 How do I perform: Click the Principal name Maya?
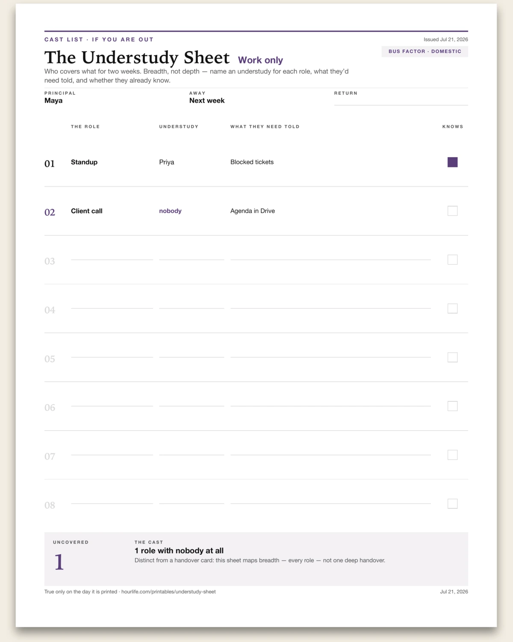[53, 101]
